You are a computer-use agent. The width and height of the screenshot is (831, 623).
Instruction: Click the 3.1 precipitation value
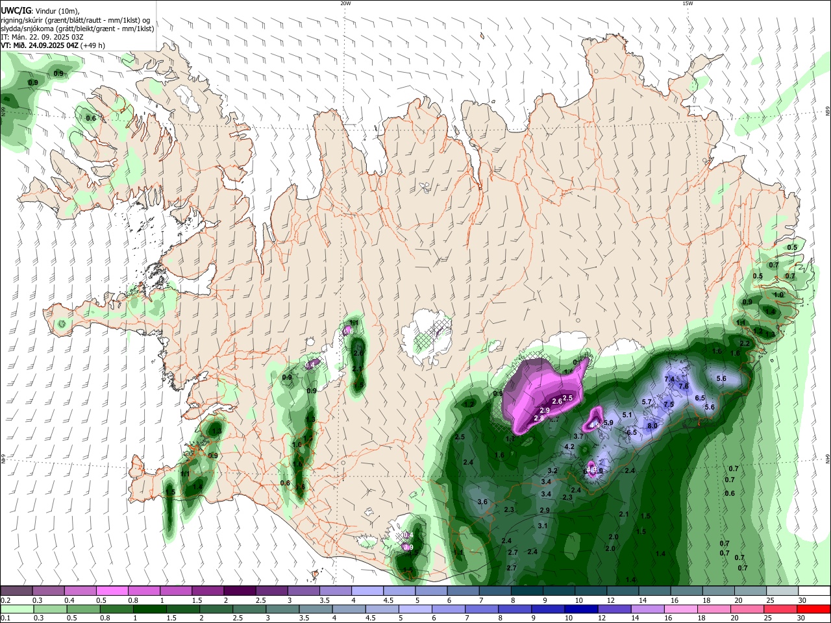click(x=543, y=526)
